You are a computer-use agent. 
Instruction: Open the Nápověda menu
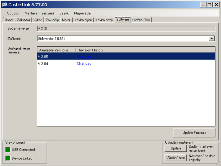click(82, 13)
